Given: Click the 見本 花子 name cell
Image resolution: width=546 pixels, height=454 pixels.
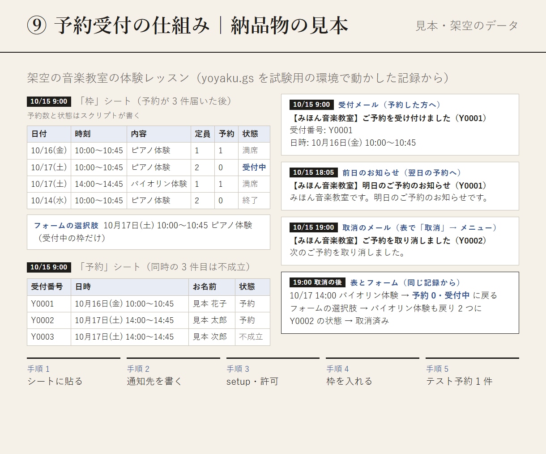Looking at the screenshot, I should tap(212, 304).
